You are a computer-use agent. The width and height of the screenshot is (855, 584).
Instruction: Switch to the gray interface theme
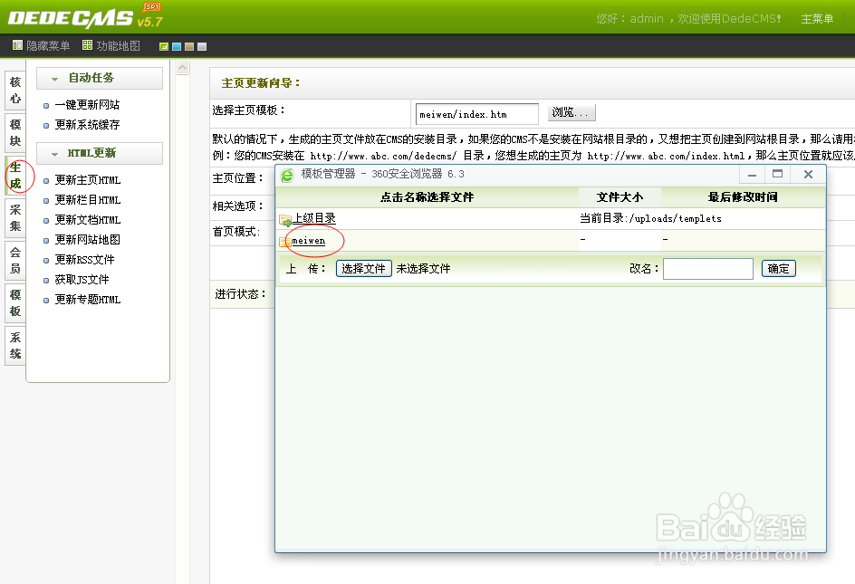pyautogui.click(x=202, y=46)
